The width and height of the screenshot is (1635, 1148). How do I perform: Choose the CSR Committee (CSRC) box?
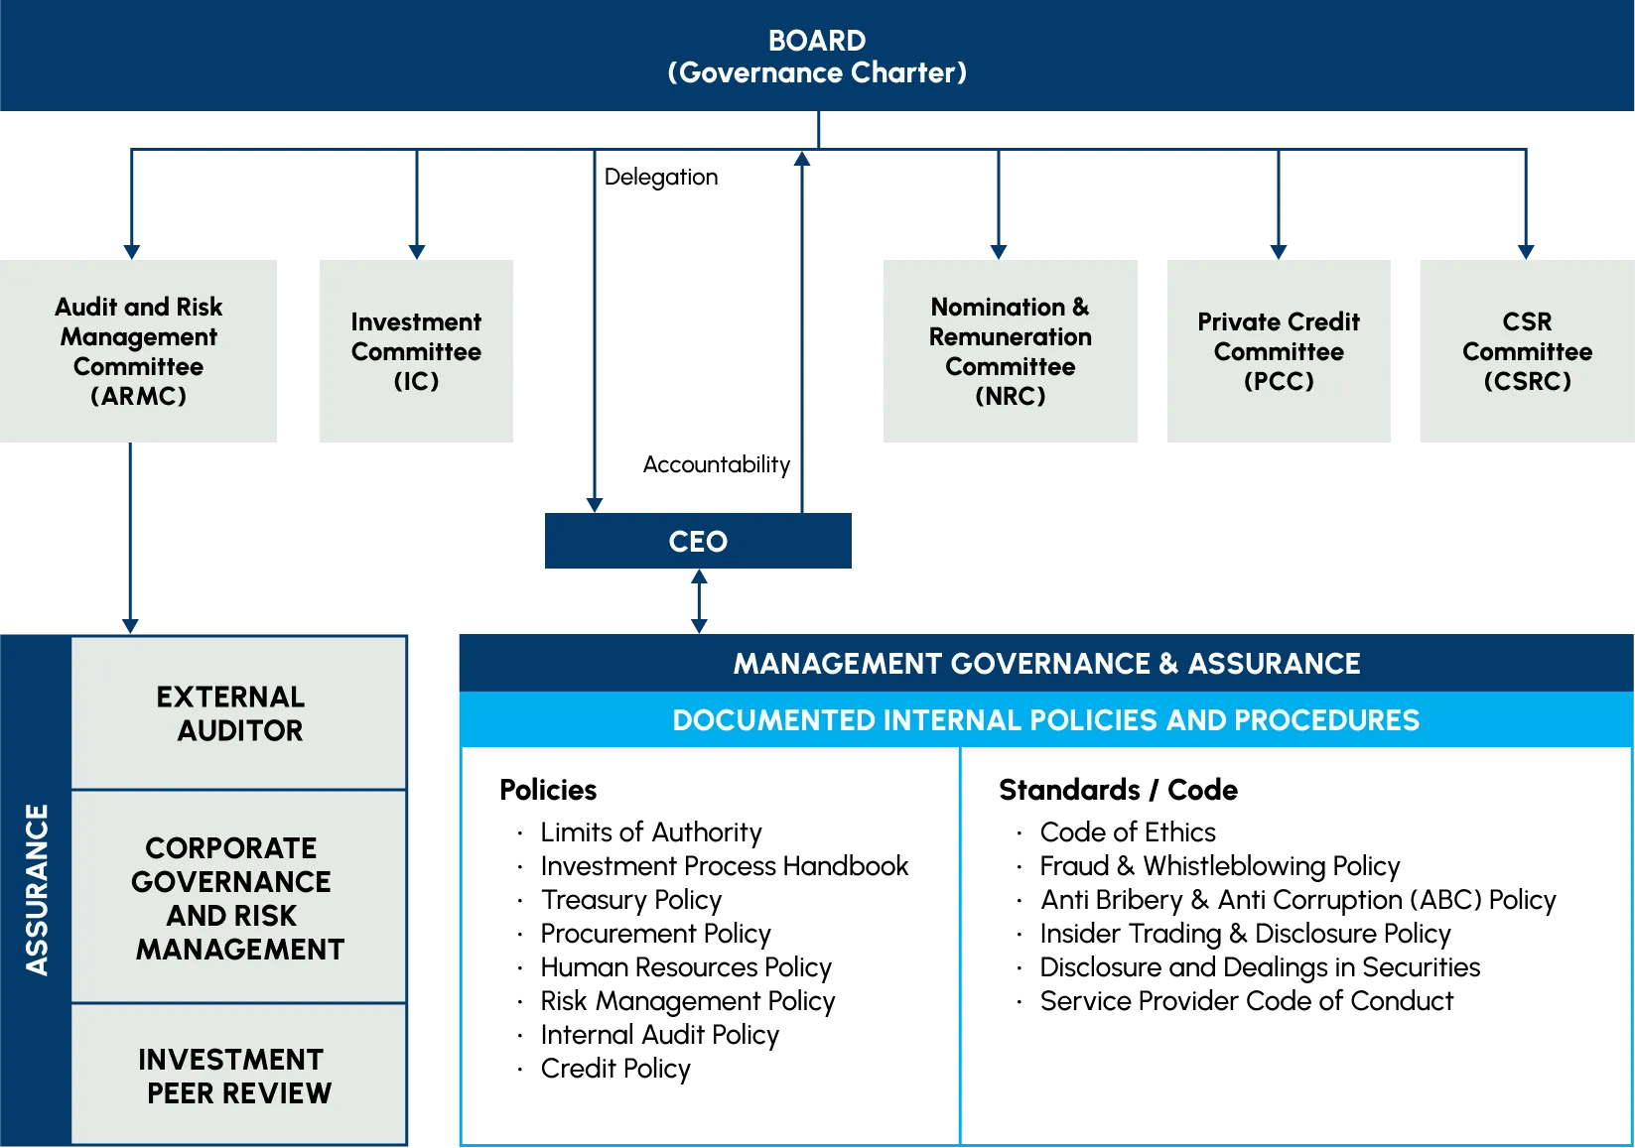coord(1526,349)
